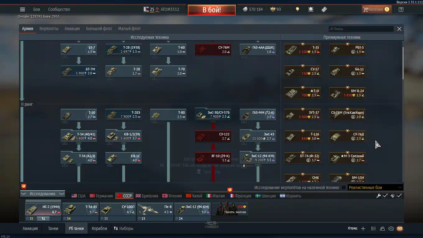Image resolution: width=423 pixels, height=238 pixels.
Task: Switch to the Авиация research tab
Action: pyautogui.click(x=72, y=29)
